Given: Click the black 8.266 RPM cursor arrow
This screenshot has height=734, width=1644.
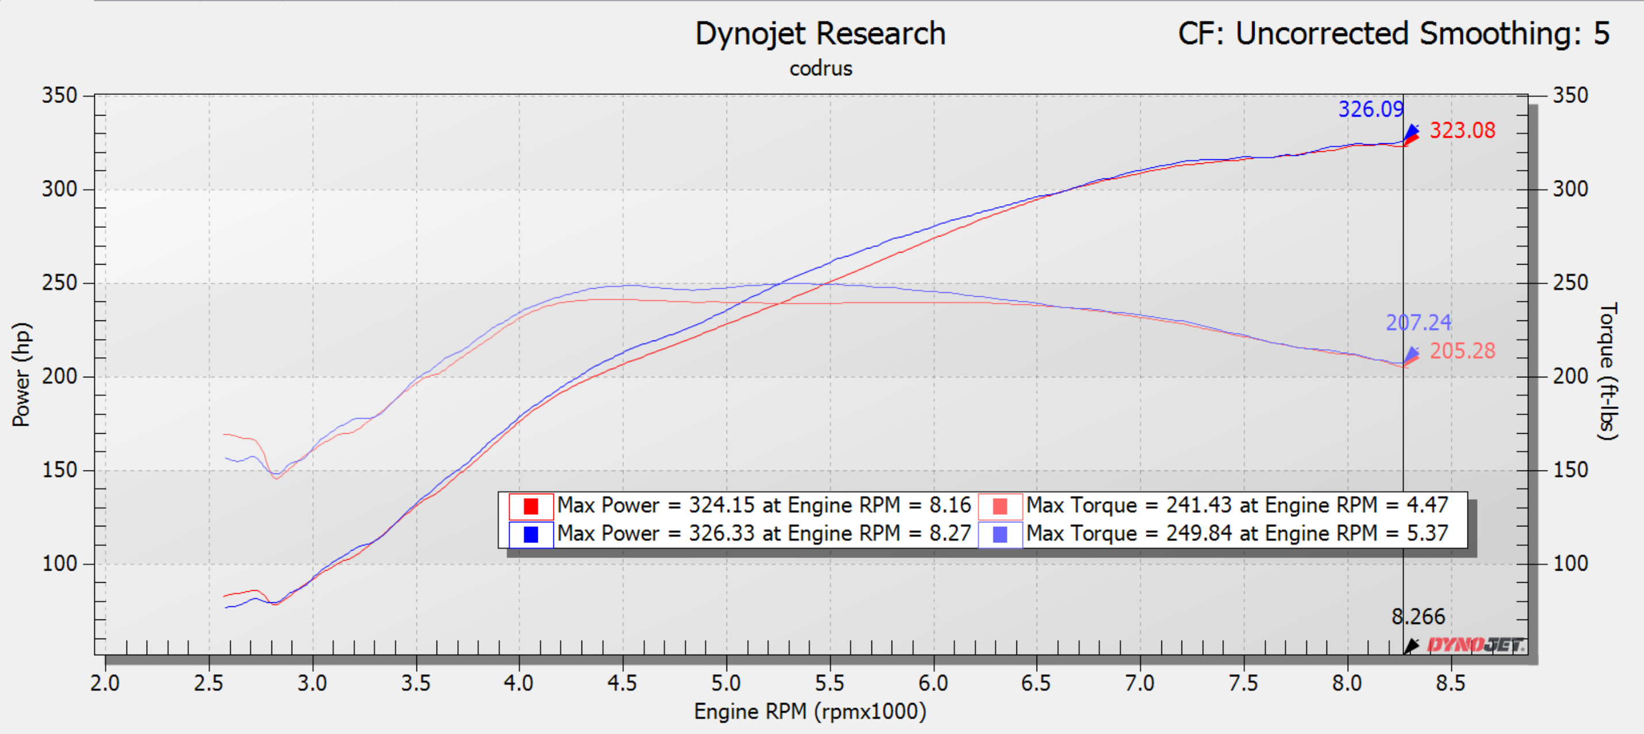Looking at the screenshot, I should pos(1410,647).
